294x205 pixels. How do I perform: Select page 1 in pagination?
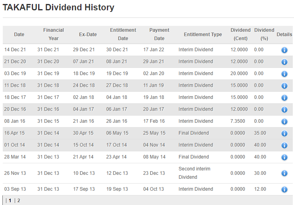pyautogui.click(x=10, y=201)
